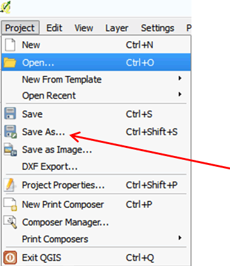The width and height of the screenshot is (230, 266).
Task: Open the View menu
Action: (83, 28)
